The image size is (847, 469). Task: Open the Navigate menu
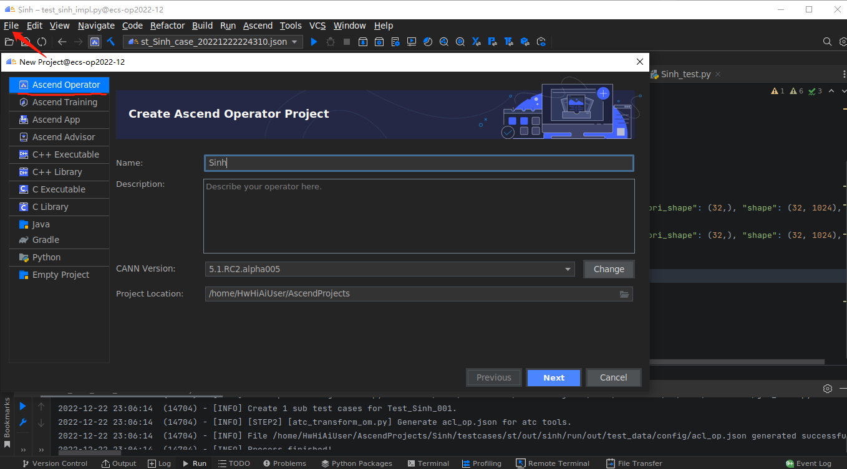96,26
